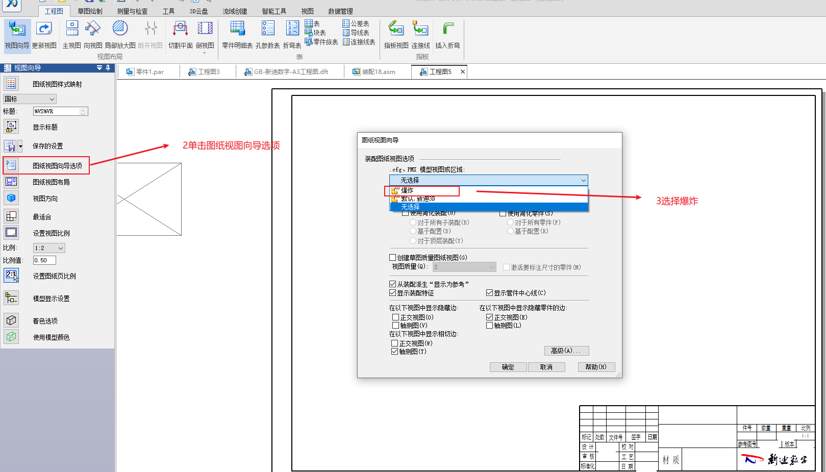This screenshot has height=472, width=826.
Task: Click the 保存的设置 save settings icon
Action: (10, 146)
